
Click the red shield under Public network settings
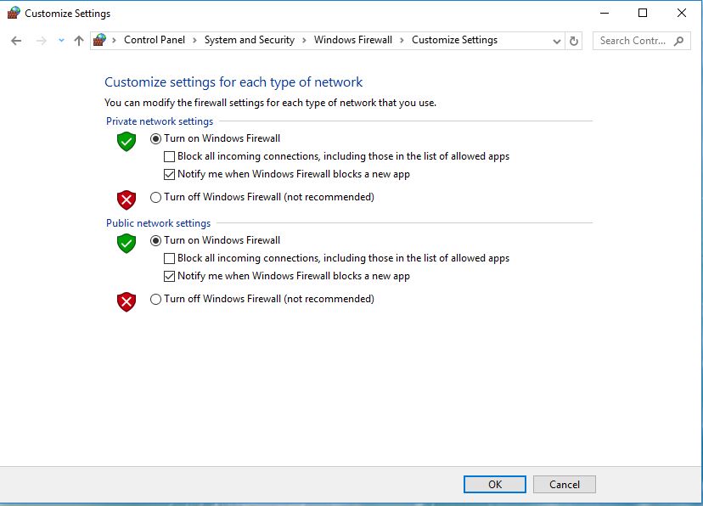(x=127, y=301)
